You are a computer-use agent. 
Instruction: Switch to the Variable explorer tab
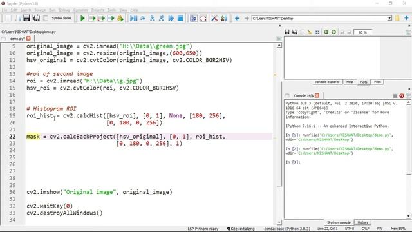pos(327,82)
